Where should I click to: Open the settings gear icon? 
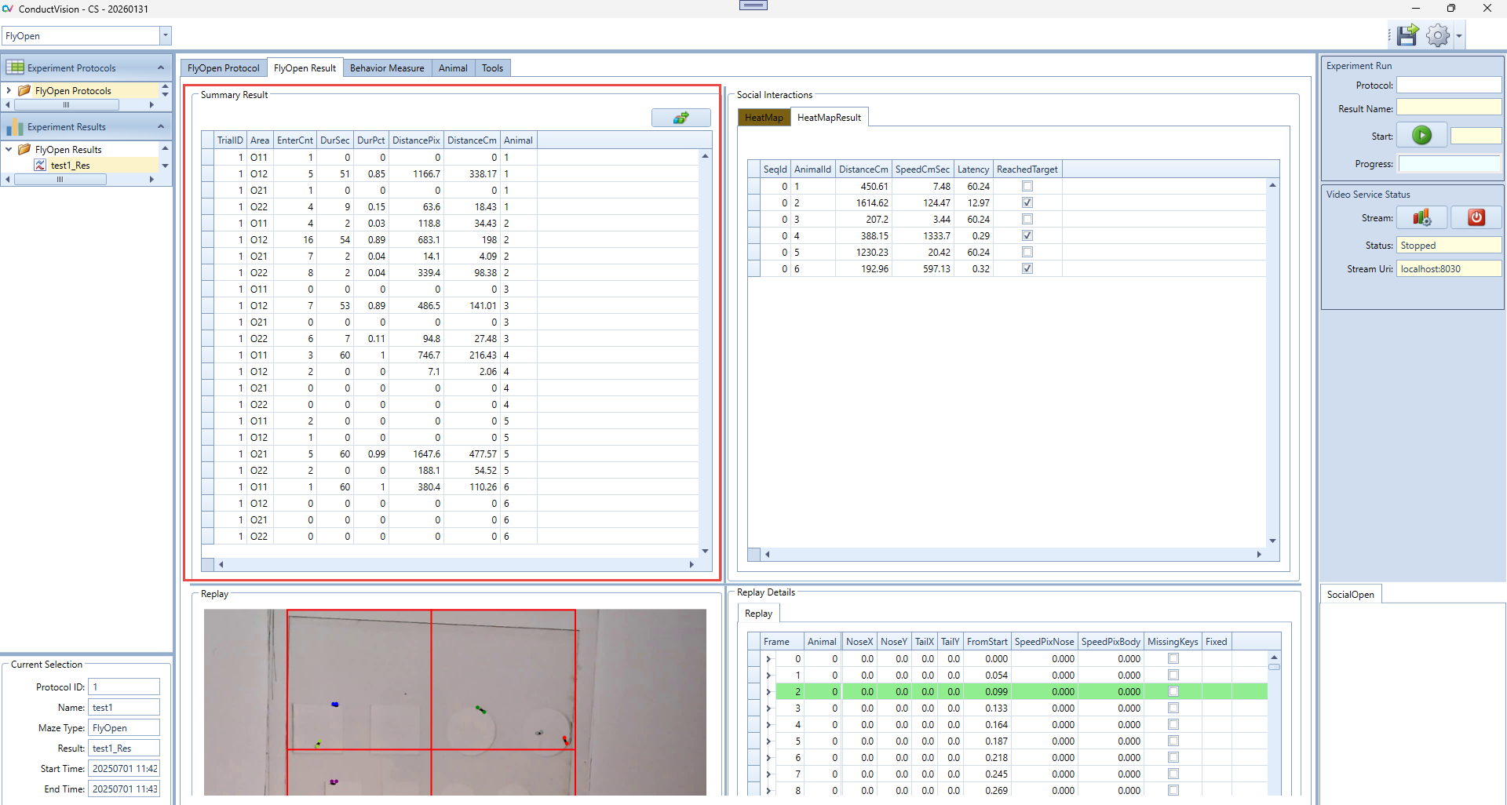(1437, 35)
